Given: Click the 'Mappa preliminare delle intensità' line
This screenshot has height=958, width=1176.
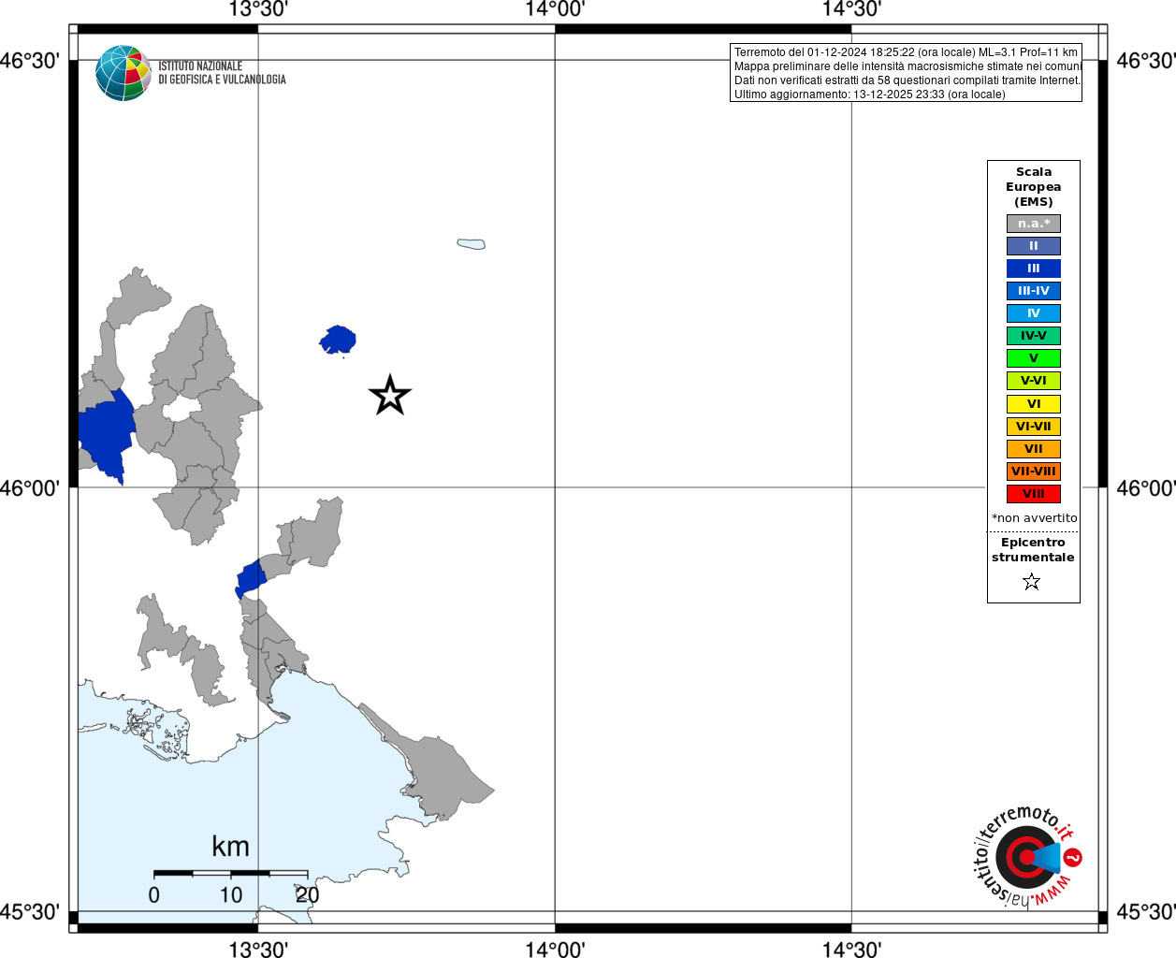Looking at the screenshot, I should (907, 66).
